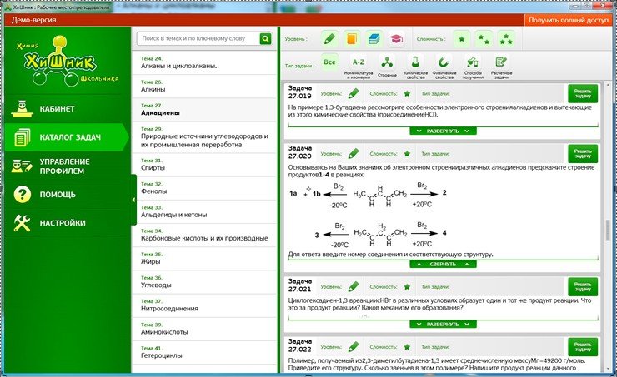Open topic Тема 26 Алкины
The height and width of the screenshot is (377, 617).
point(204,86)
